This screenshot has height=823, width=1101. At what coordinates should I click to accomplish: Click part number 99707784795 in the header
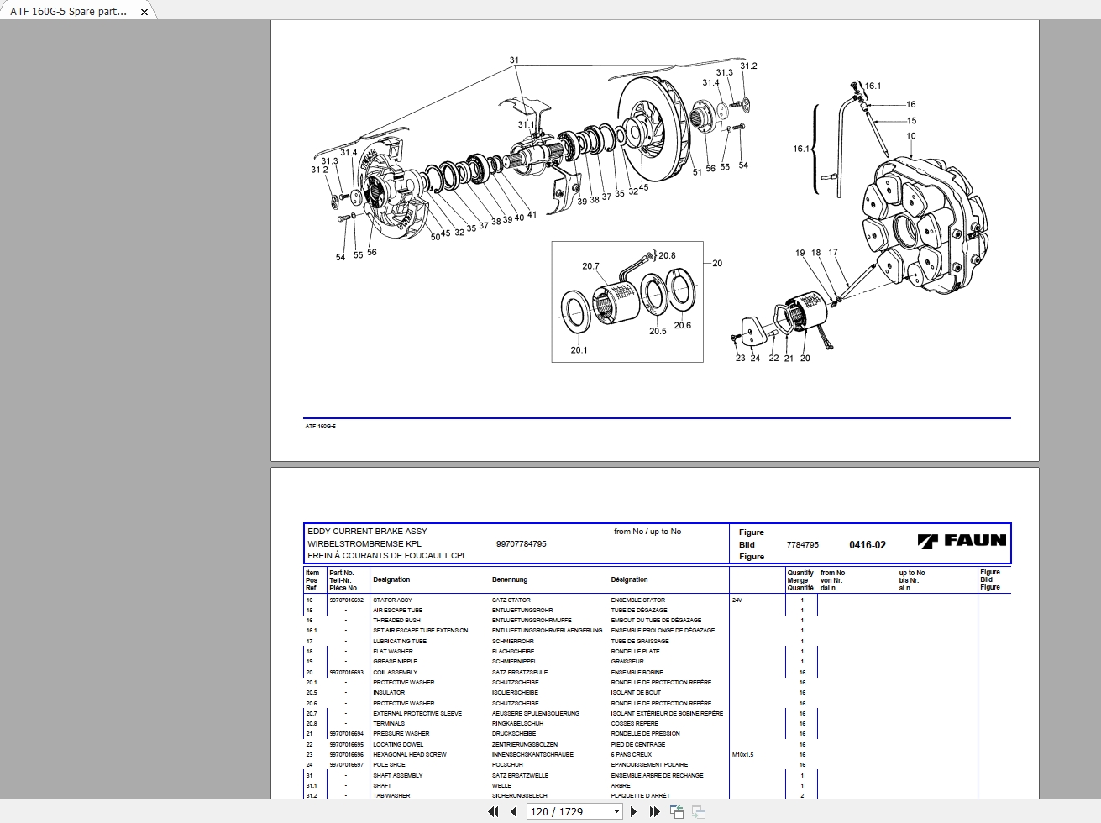[521, 543]
